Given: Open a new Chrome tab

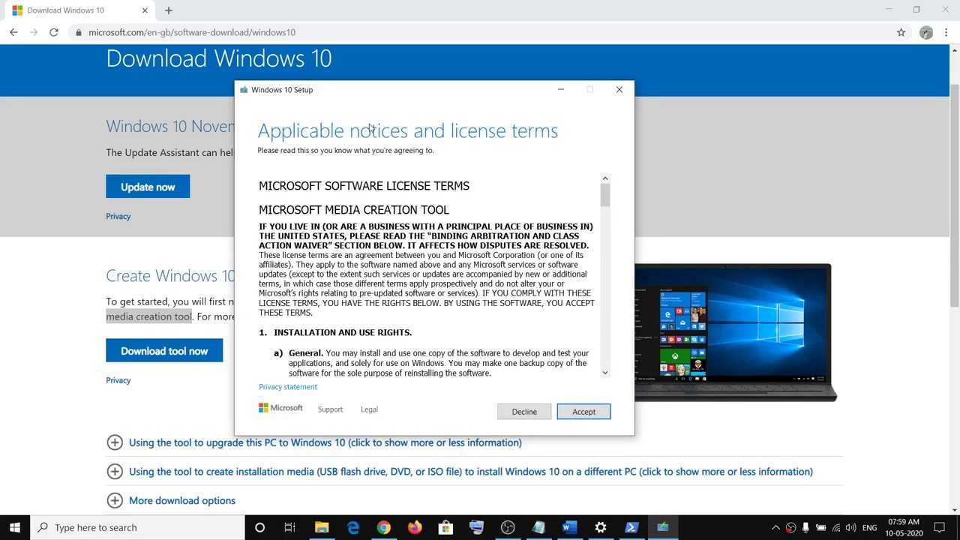Looking at the screenshot, I should click(x=169, y=10).
